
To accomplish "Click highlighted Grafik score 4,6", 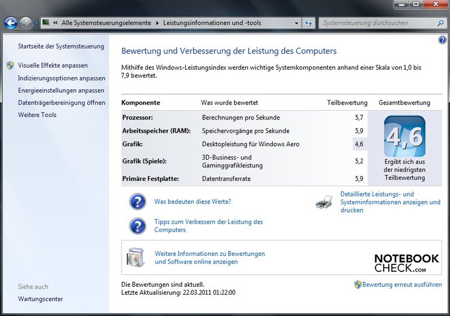I will (359, 144).
